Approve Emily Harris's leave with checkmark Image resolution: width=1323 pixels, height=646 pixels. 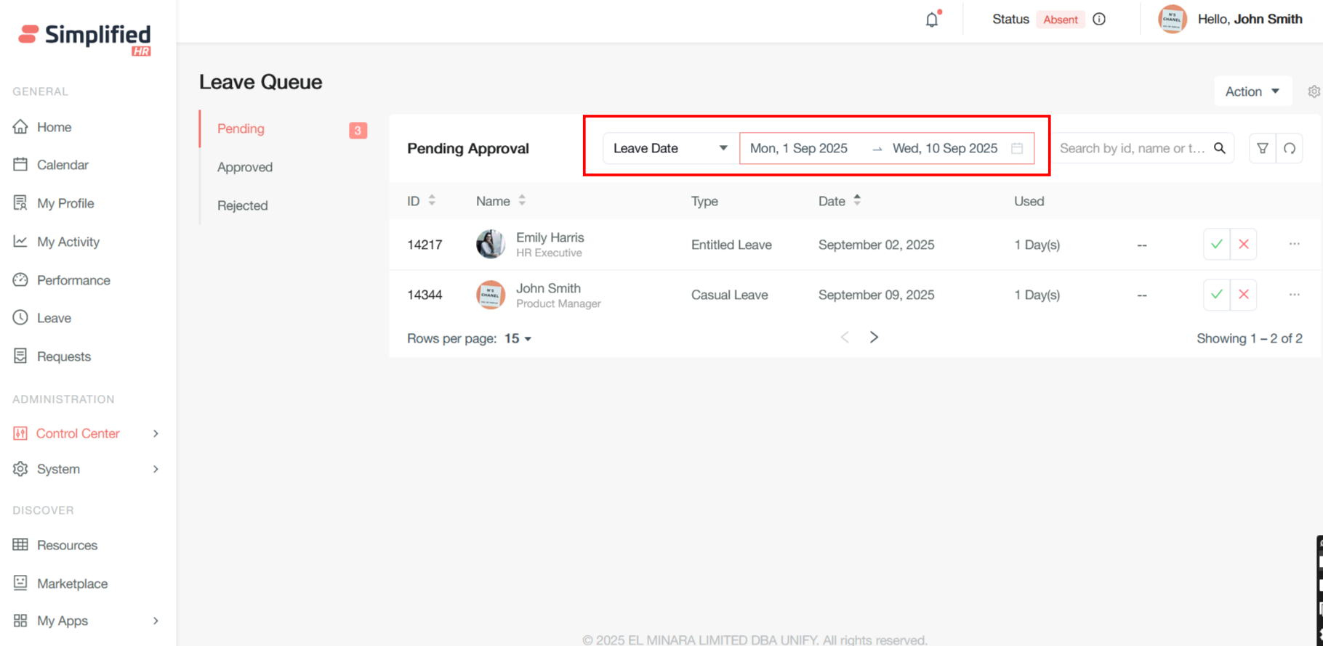1216,245
